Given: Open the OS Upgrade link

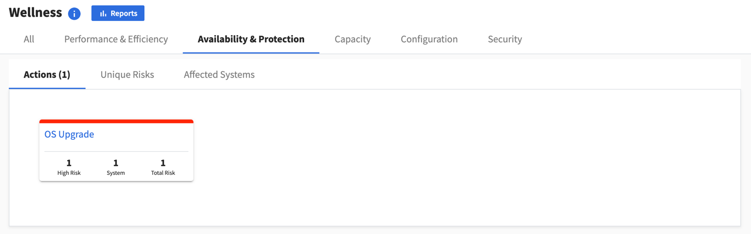Looking at the screenshot, I should pyautogui.click(x=69, y=134).
